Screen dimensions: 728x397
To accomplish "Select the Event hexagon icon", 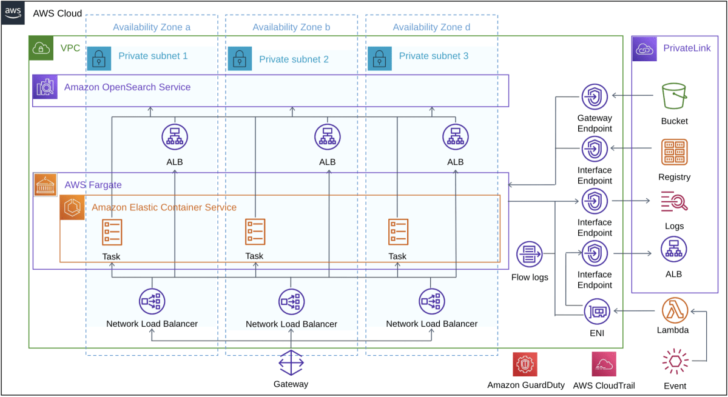I will [x=675, y=362].
